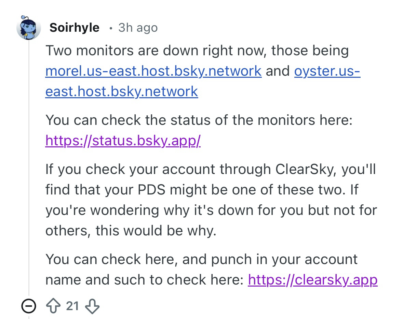Screen dimensions: 403x319
Task: Downvote the Soirhyle comment
Action: pos(92,306)
